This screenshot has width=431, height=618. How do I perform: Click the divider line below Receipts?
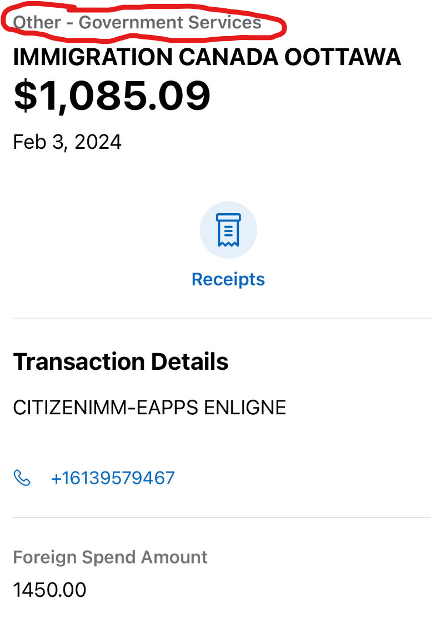(x=222, y=318)
